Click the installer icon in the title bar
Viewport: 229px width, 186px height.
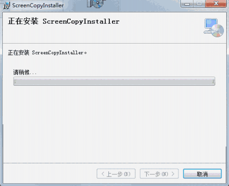[7, 5]
